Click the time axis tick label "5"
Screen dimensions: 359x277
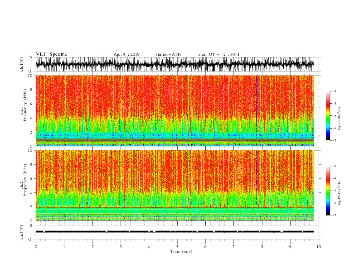[x=177, y=247]
